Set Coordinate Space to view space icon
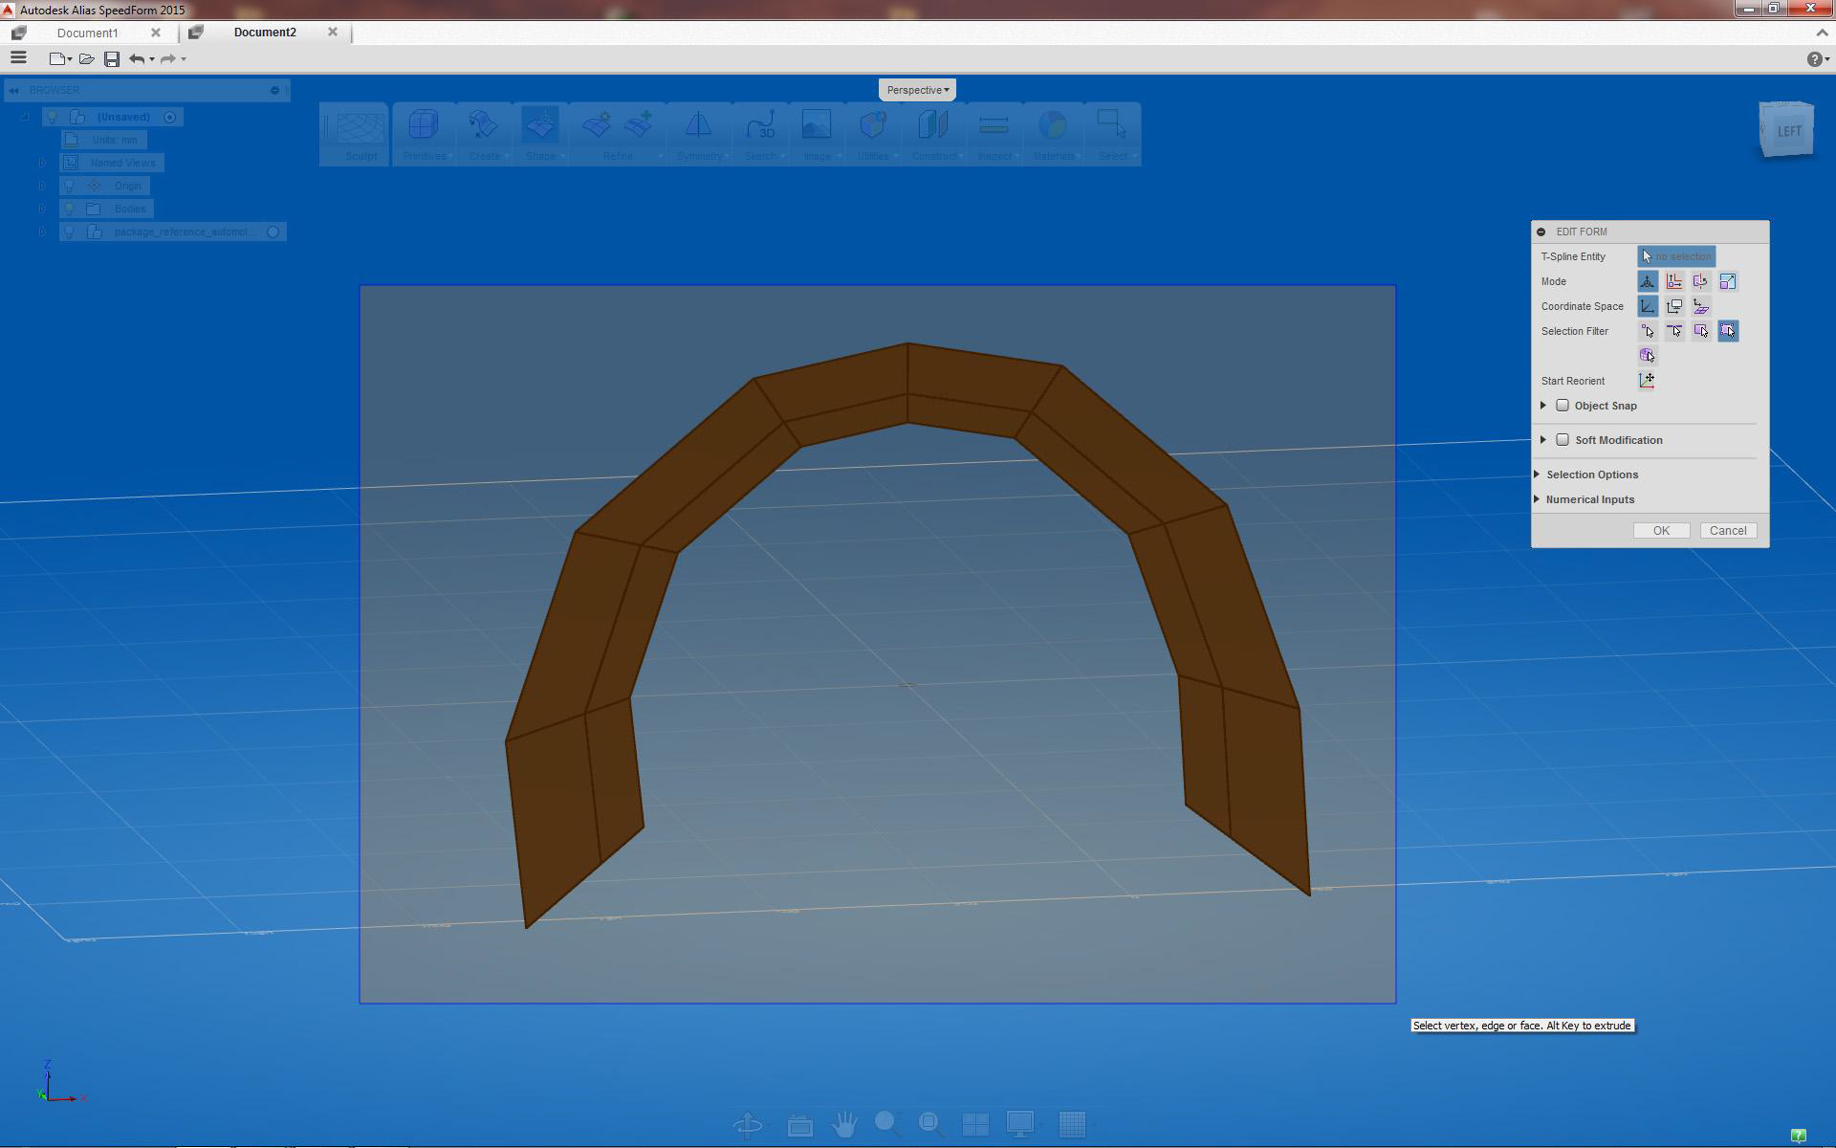This screenshot has width=1836, height=1148. [1673, 306]
